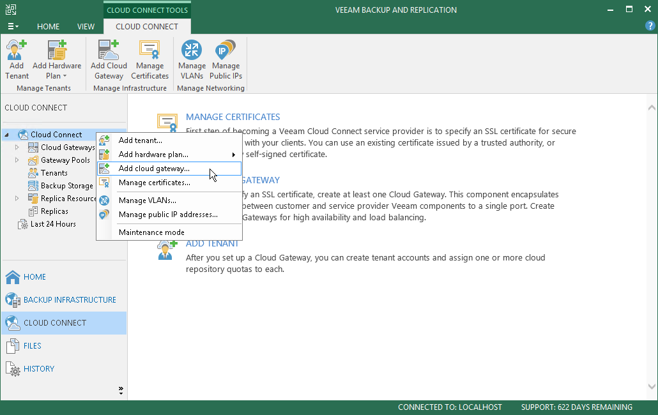Viewport: 658px width, 415px height.
Task: Click Support: 622 Days Remaining status text
Action: coord(577,407)
